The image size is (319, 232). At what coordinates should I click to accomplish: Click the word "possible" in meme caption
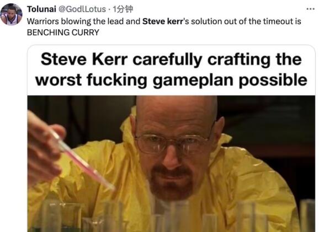273,80
